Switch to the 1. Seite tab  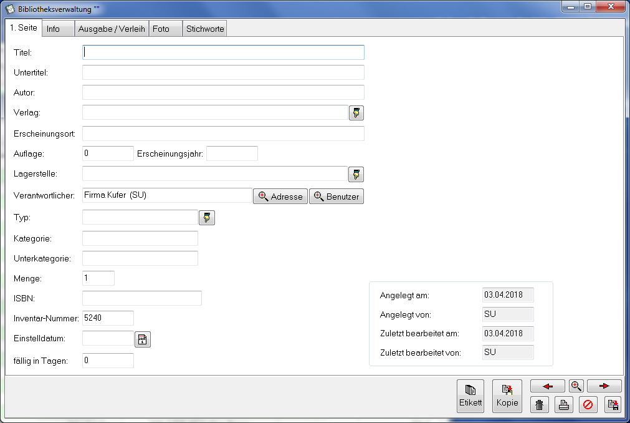tap(24, 27)
